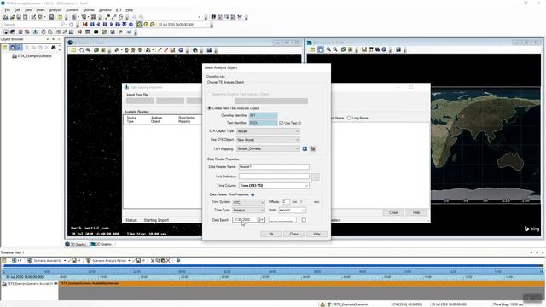The width and height of the screenshot is (546, 307).
Task: Click the red pencil tool in 3D window toolbar
Action: tap(166, 50)
